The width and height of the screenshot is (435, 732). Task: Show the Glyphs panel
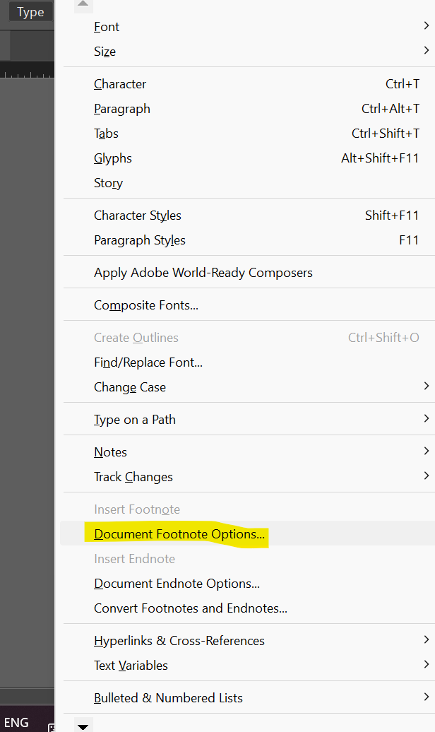coord(113,158)
